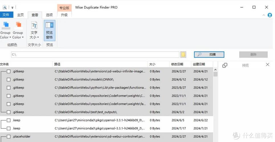Image resolution: width=275 pixels, height=142 pixels.
Task: Open orange Group Color dropdown arrow
Action: [x=22, y=37]
